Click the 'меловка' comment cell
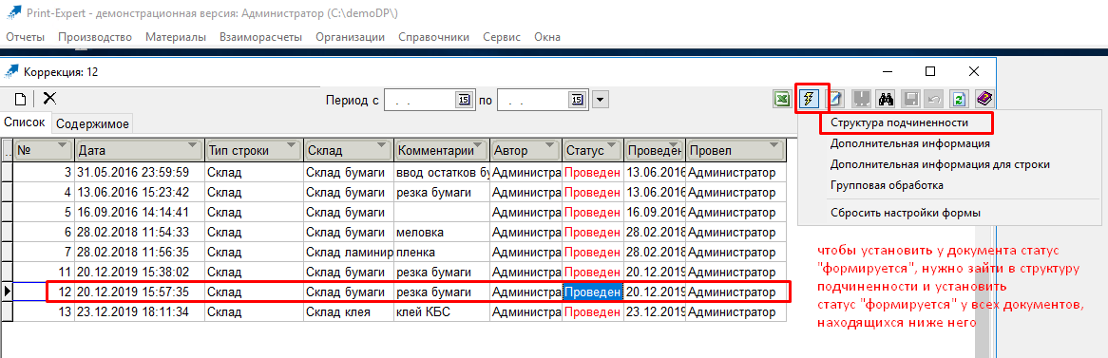The width and height of the screenshot is (1108, 358). [x=441, y=233]
